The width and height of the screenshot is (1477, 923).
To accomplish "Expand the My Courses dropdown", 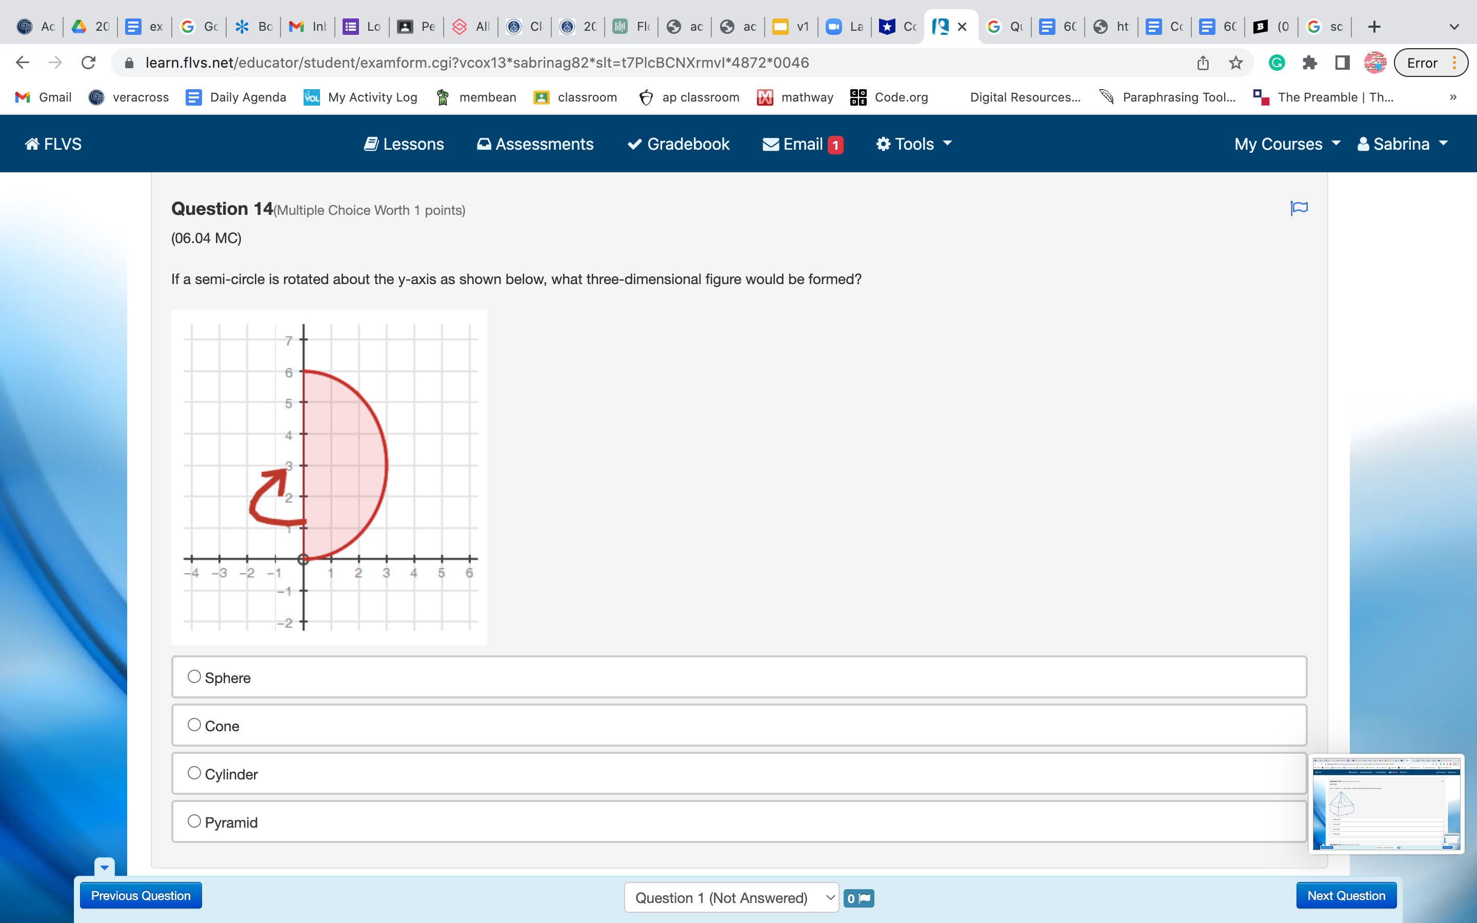I will click(1287, 144).
